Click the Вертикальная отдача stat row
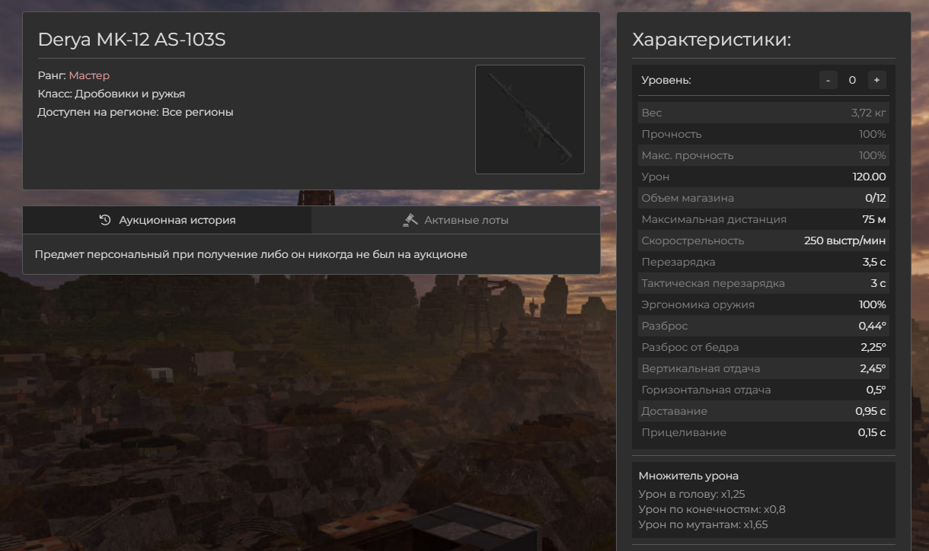Viewport: 929px width, 551px height. (x=763, y=368)
